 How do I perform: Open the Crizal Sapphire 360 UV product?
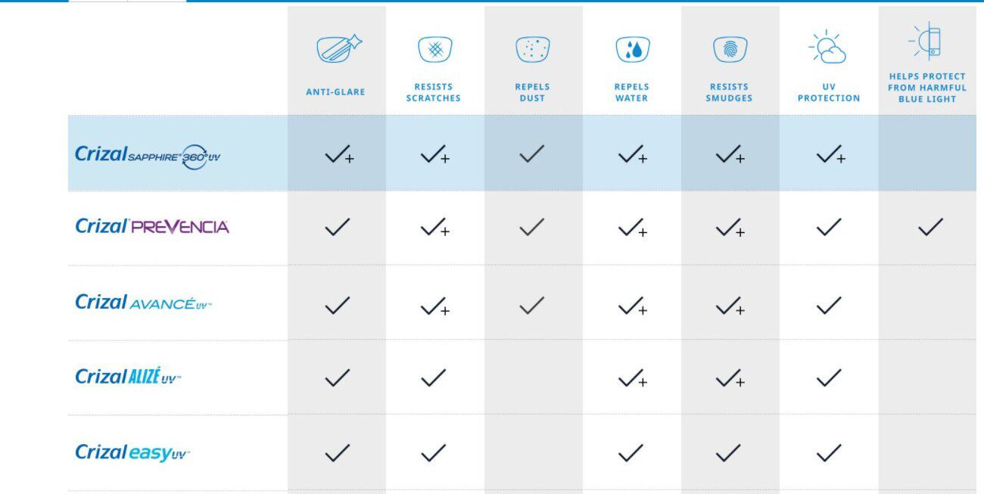(x=148, y=155)
